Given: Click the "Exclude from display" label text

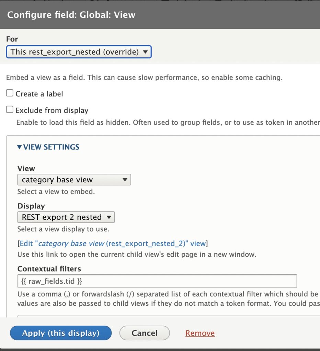Looking at the screenshot, I should [52, 110].
